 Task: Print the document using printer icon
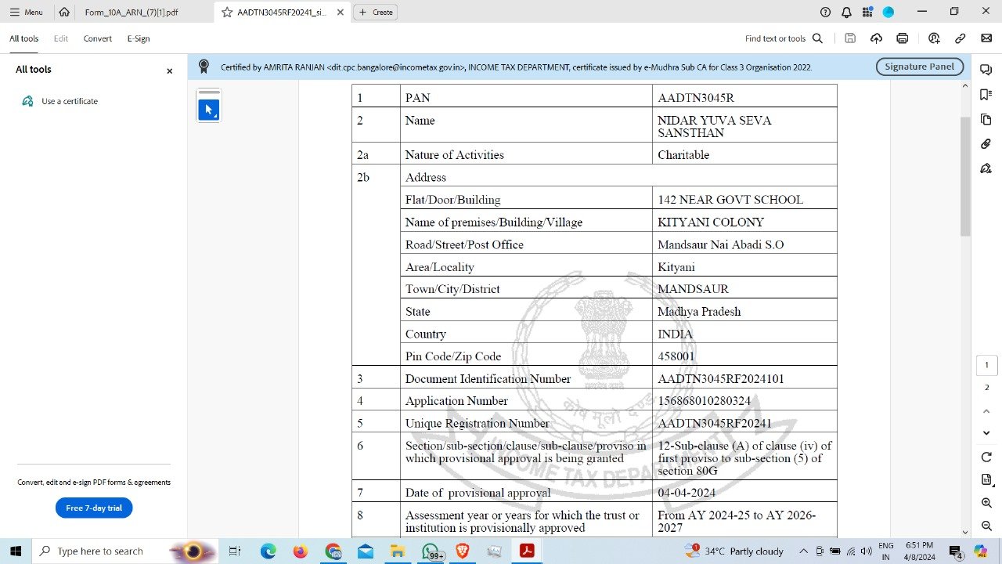(x=903, y=38)
